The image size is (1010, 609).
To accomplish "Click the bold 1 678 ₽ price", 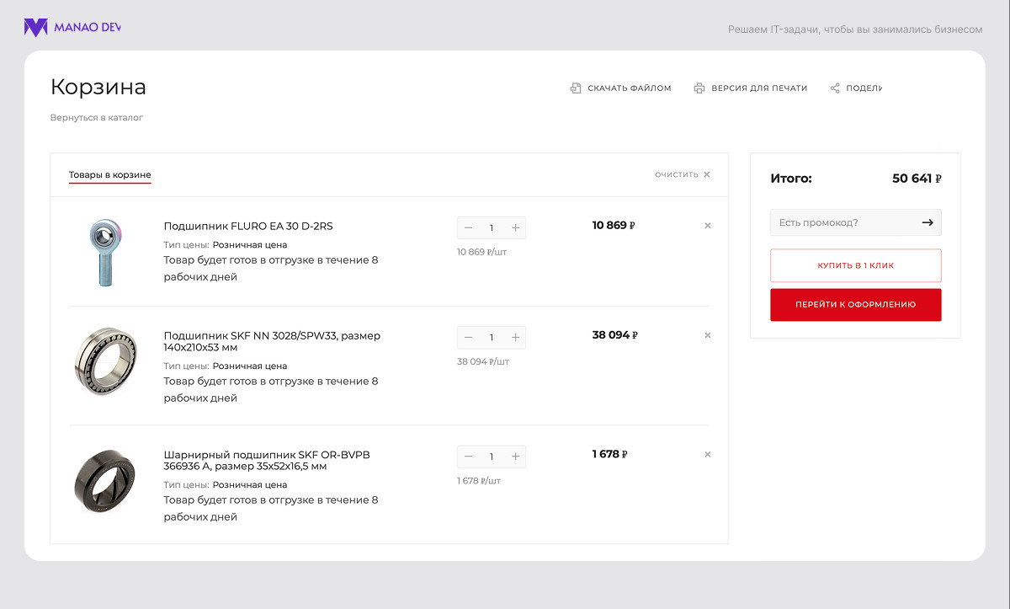I will point(610,455).
